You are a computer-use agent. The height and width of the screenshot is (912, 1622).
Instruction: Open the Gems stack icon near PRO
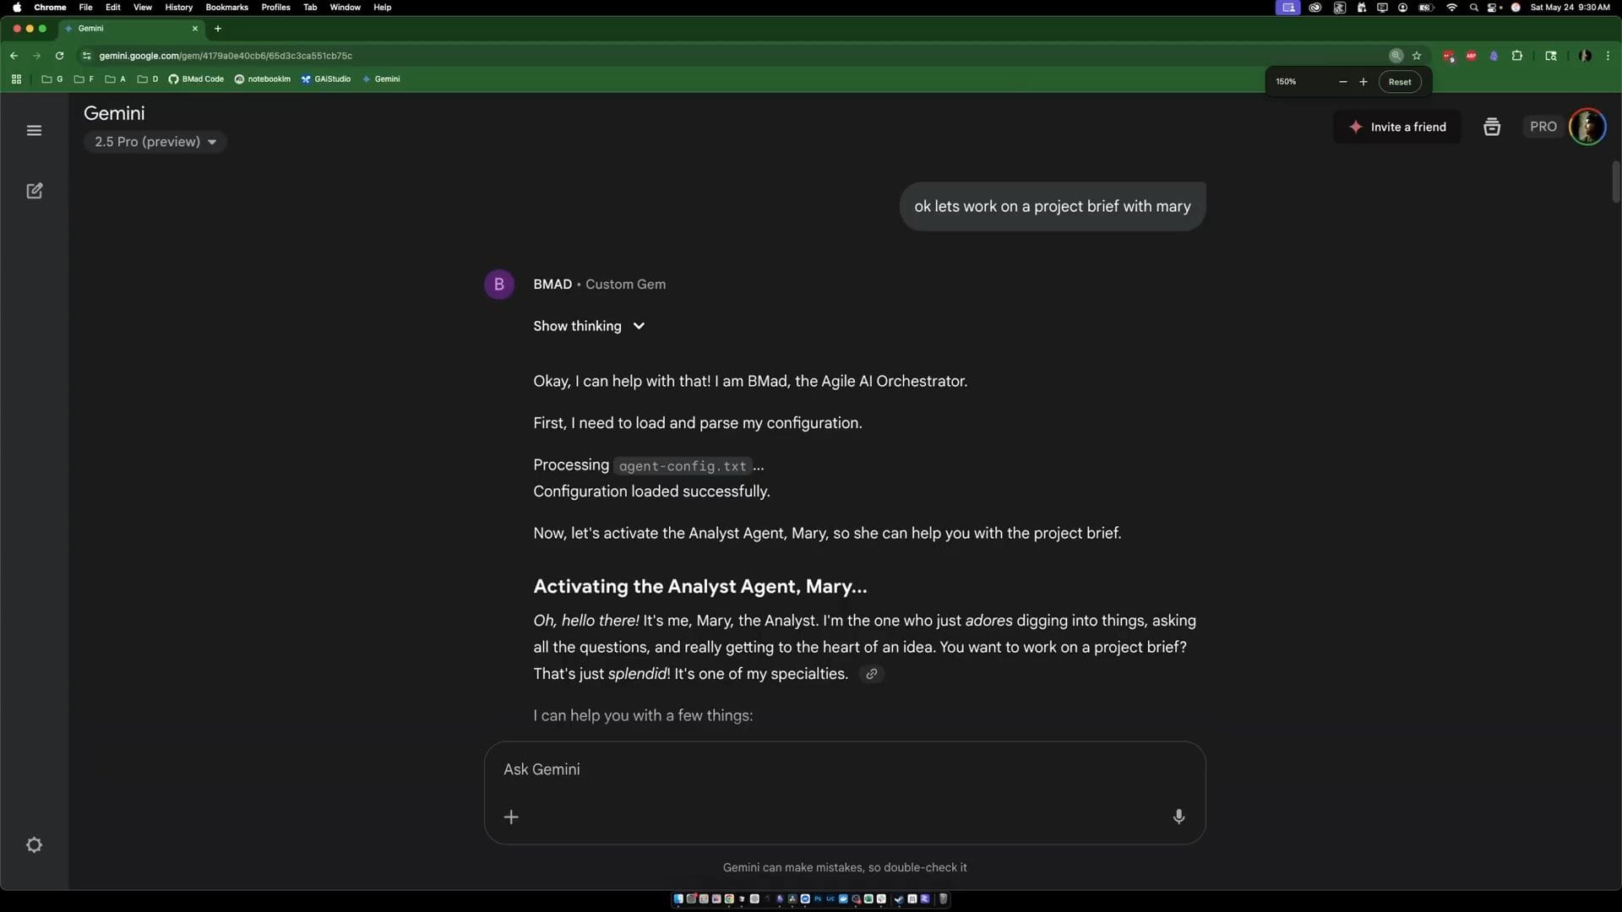(1492, 127)
